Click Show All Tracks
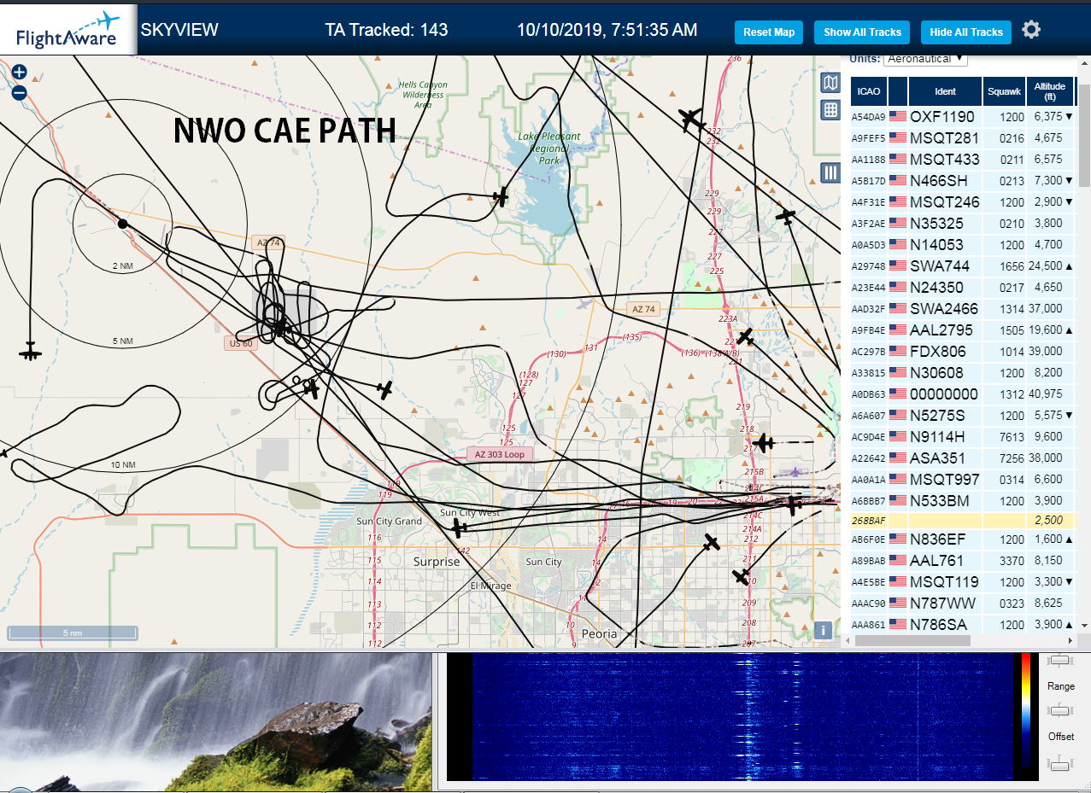 (x=862, y=32)
